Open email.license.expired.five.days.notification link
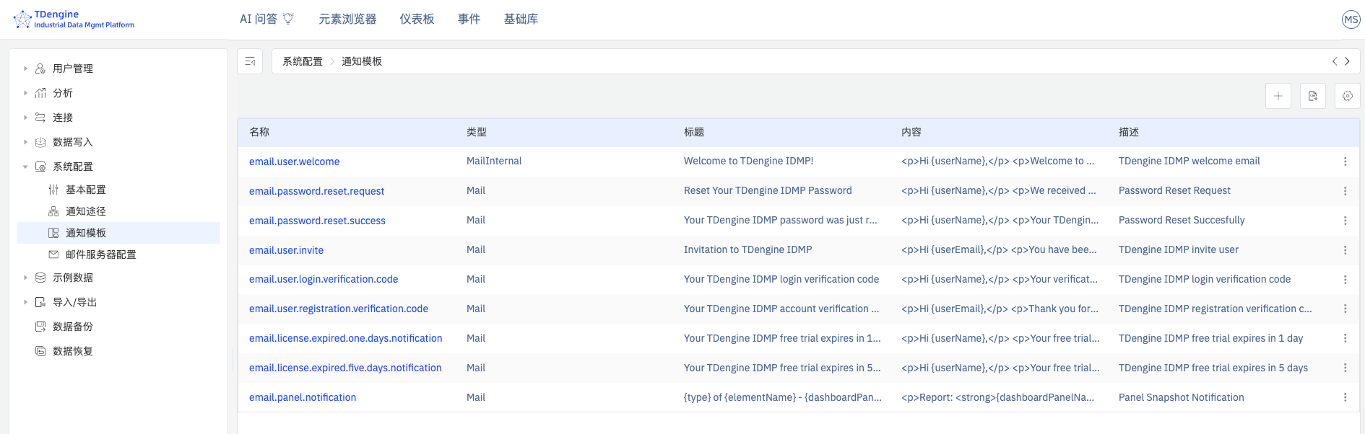 345,368
